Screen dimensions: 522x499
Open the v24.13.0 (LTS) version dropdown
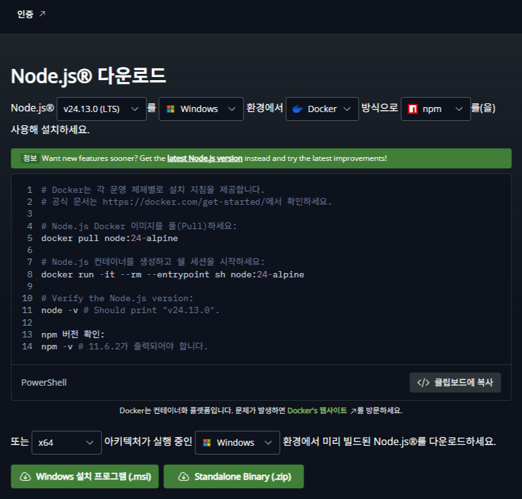[x=101, y=109]
